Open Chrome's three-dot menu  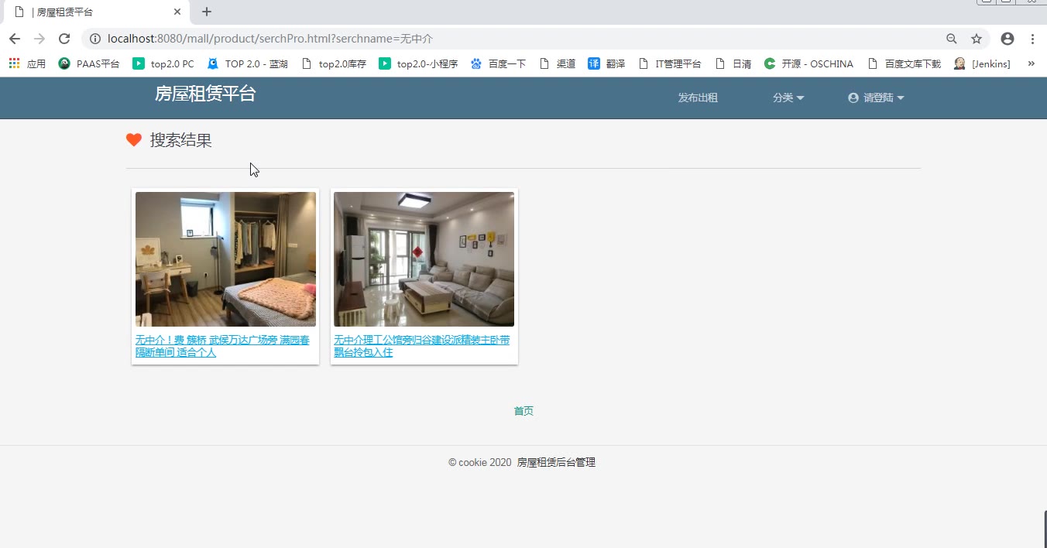tap(1033, 39)
